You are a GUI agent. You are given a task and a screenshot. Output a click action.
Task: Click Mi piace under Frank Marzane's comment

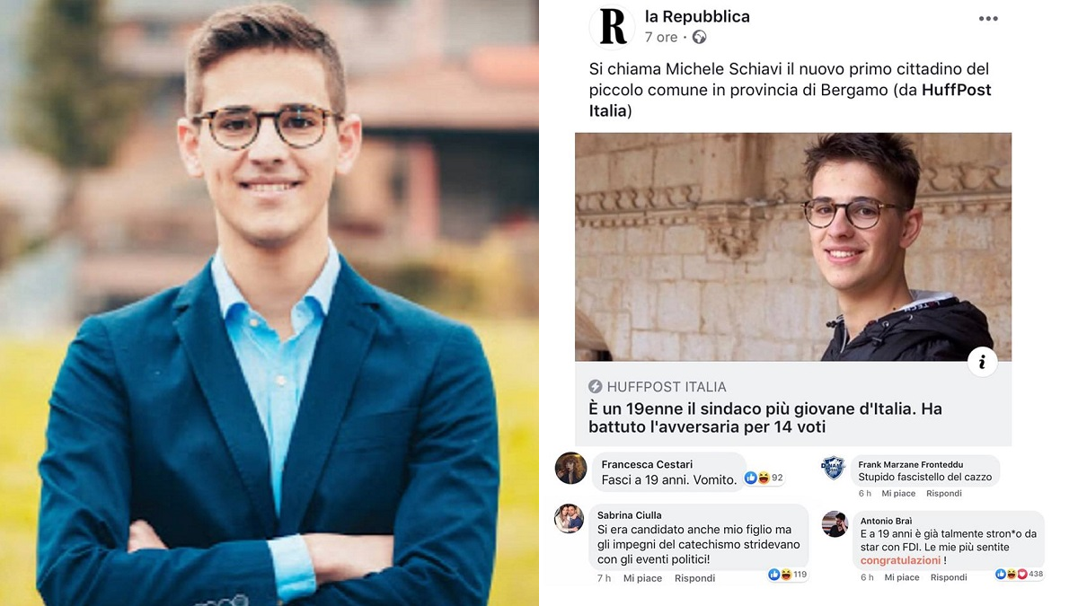pyautogui.click(x=898, y=494)
